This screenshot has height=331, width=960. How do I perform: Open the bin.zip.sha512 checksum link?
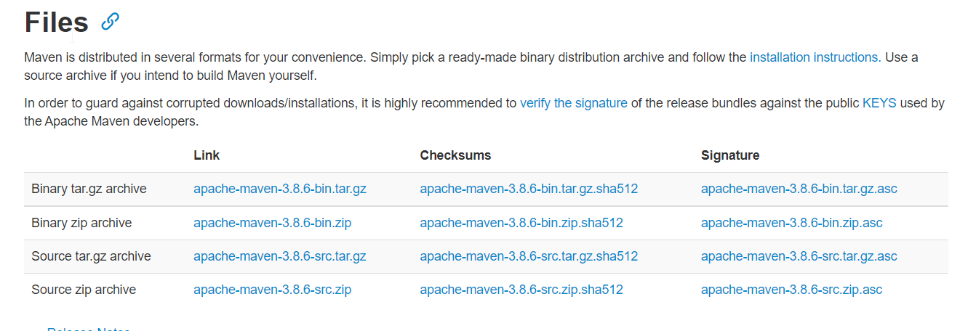tap(521, 223)
